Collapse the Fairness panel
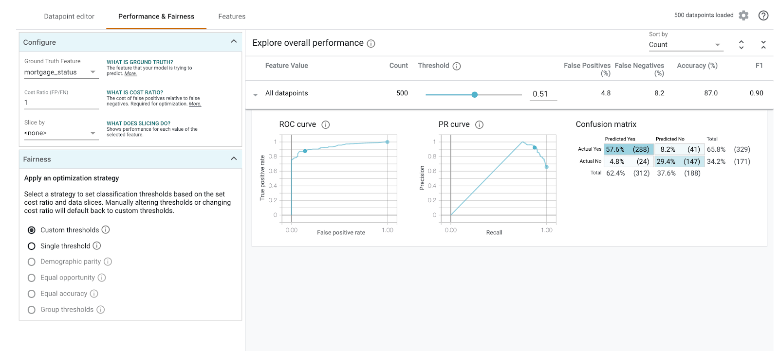 click(234, 159)
